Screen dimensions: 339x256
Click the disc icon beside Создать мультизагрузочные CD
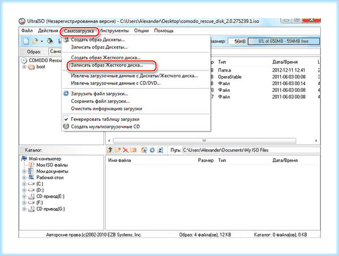66,126
